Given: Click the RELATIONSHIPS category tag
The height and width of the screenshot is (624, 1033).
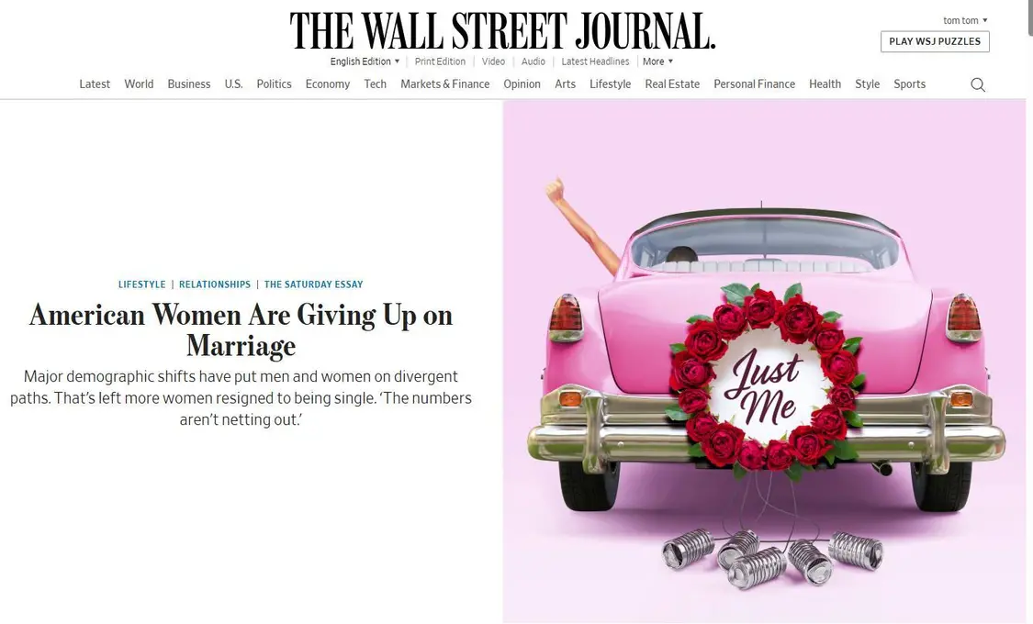Looking at the screenshot, I should [215, 284].
